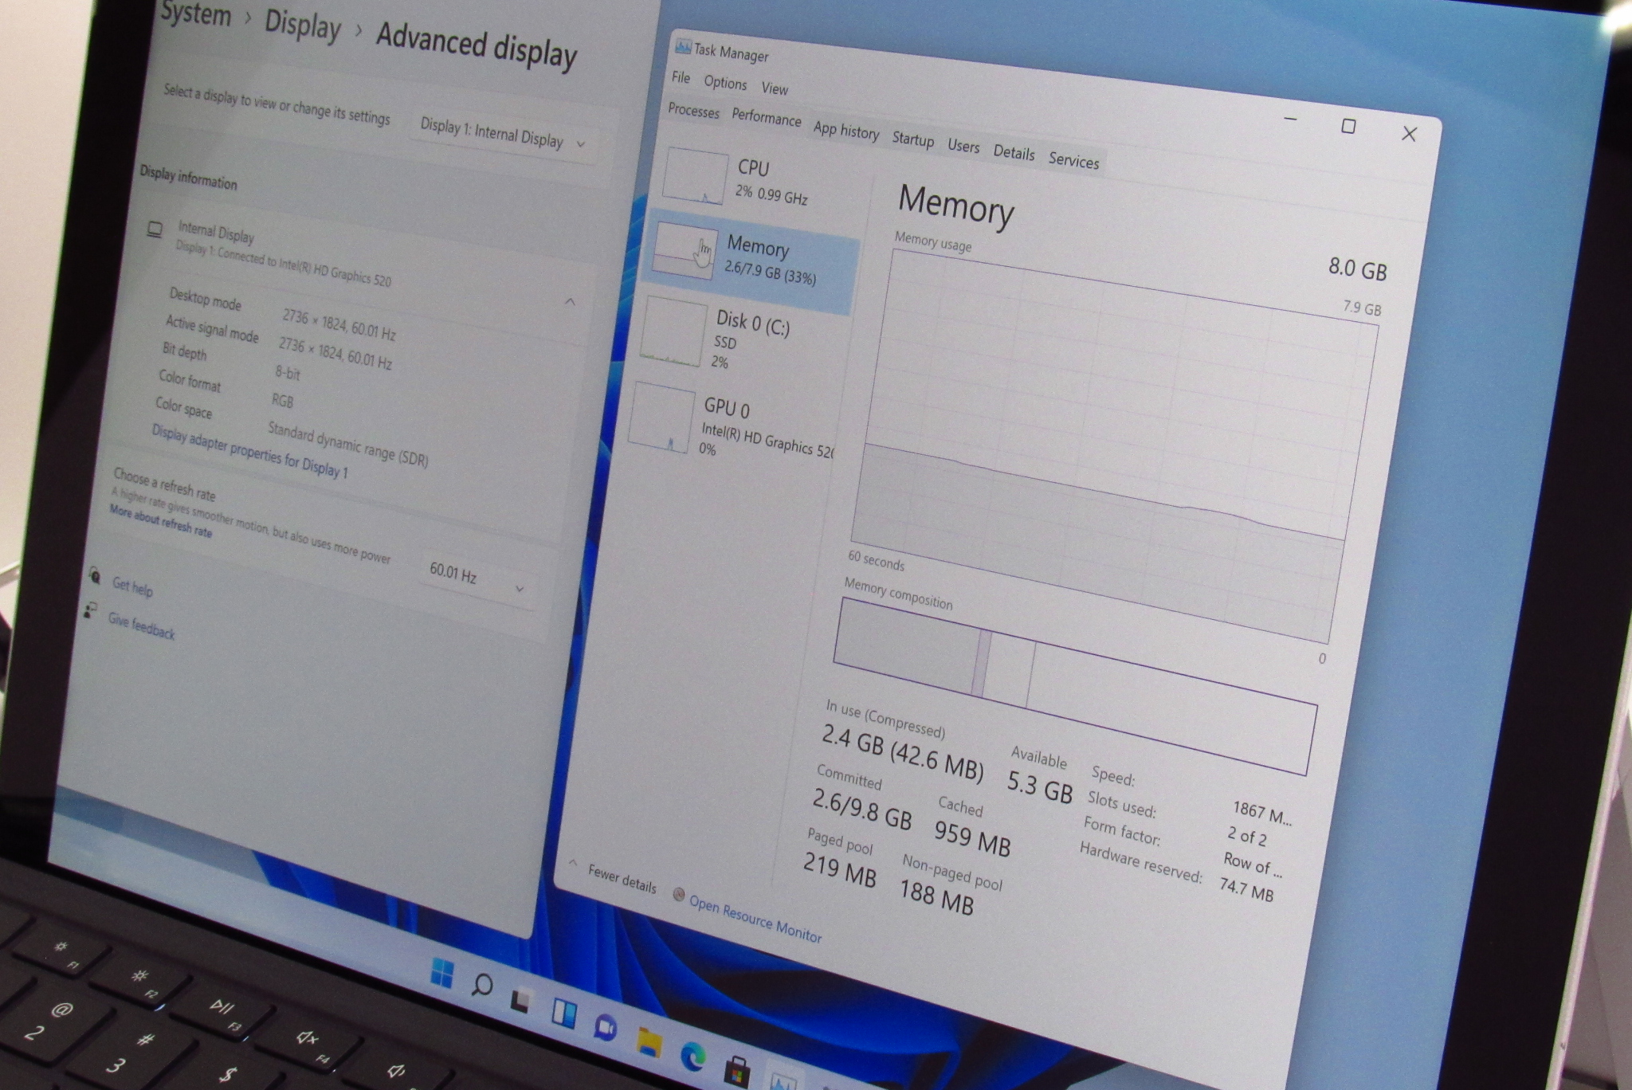Open the Options menu in Task Manager

coord(725,83)
